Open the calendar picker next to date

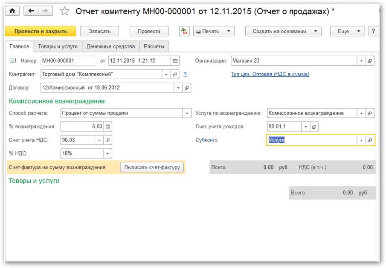click(x=175, y=61)
